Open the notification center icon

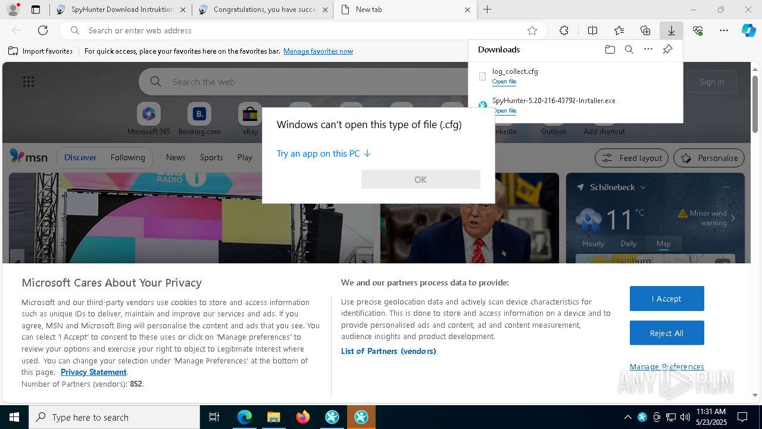742,417
